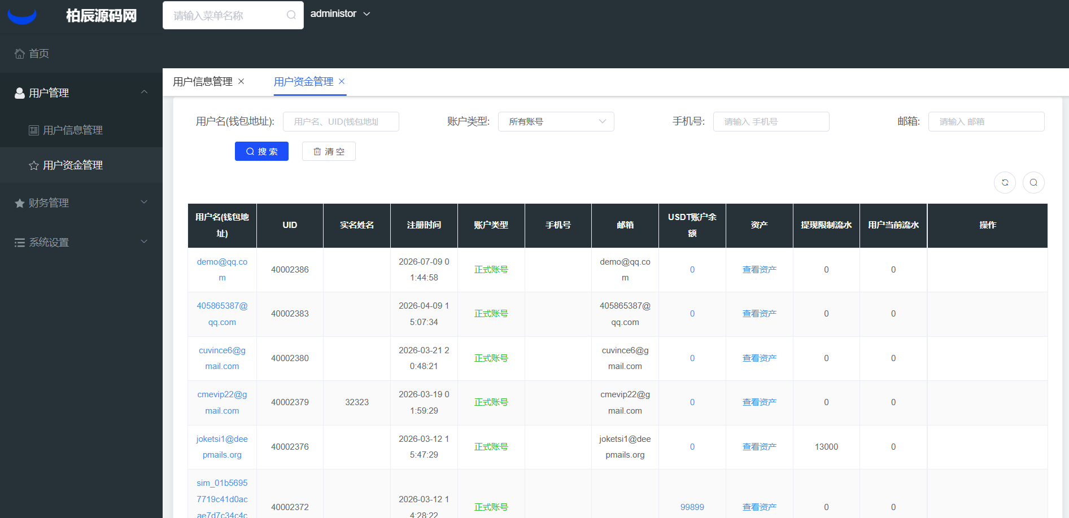1069x518 pixels.
Task: Click 查看资产 for cuvince6 row
Action: pos(759,358)
